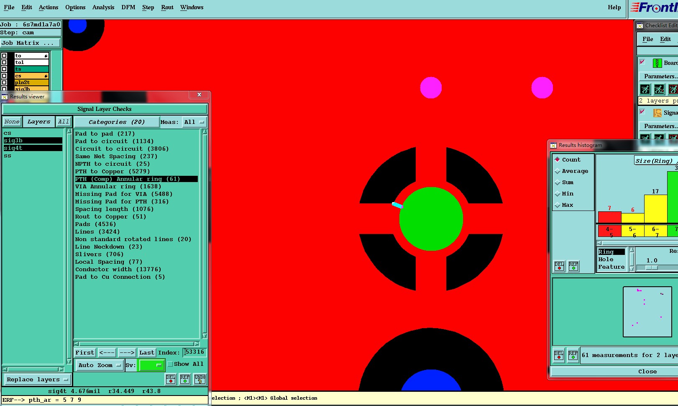Image resolution: width=678 pixels, height=406 pixels.
Task: Open the Replace layers dropdown
Action: [37, 379]
